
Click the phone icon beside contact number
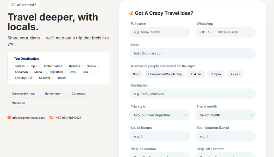[51, 118]
